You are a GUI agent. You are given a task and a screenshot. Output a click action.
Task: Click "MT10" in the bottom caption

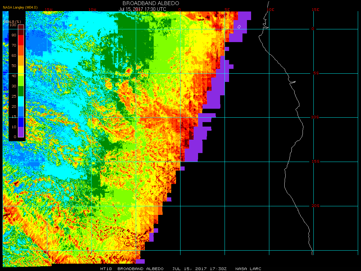coord(106,269)
